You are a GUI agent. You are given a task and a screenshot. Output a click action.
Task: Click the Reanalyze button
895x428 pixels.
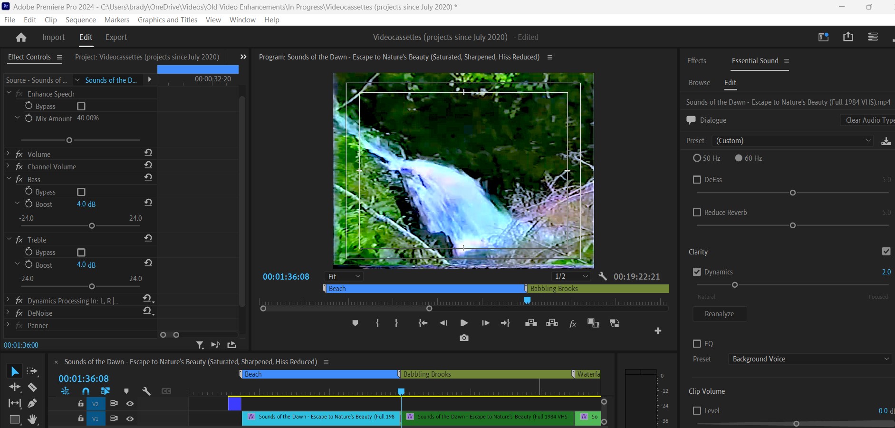click(x=719, y=314)
